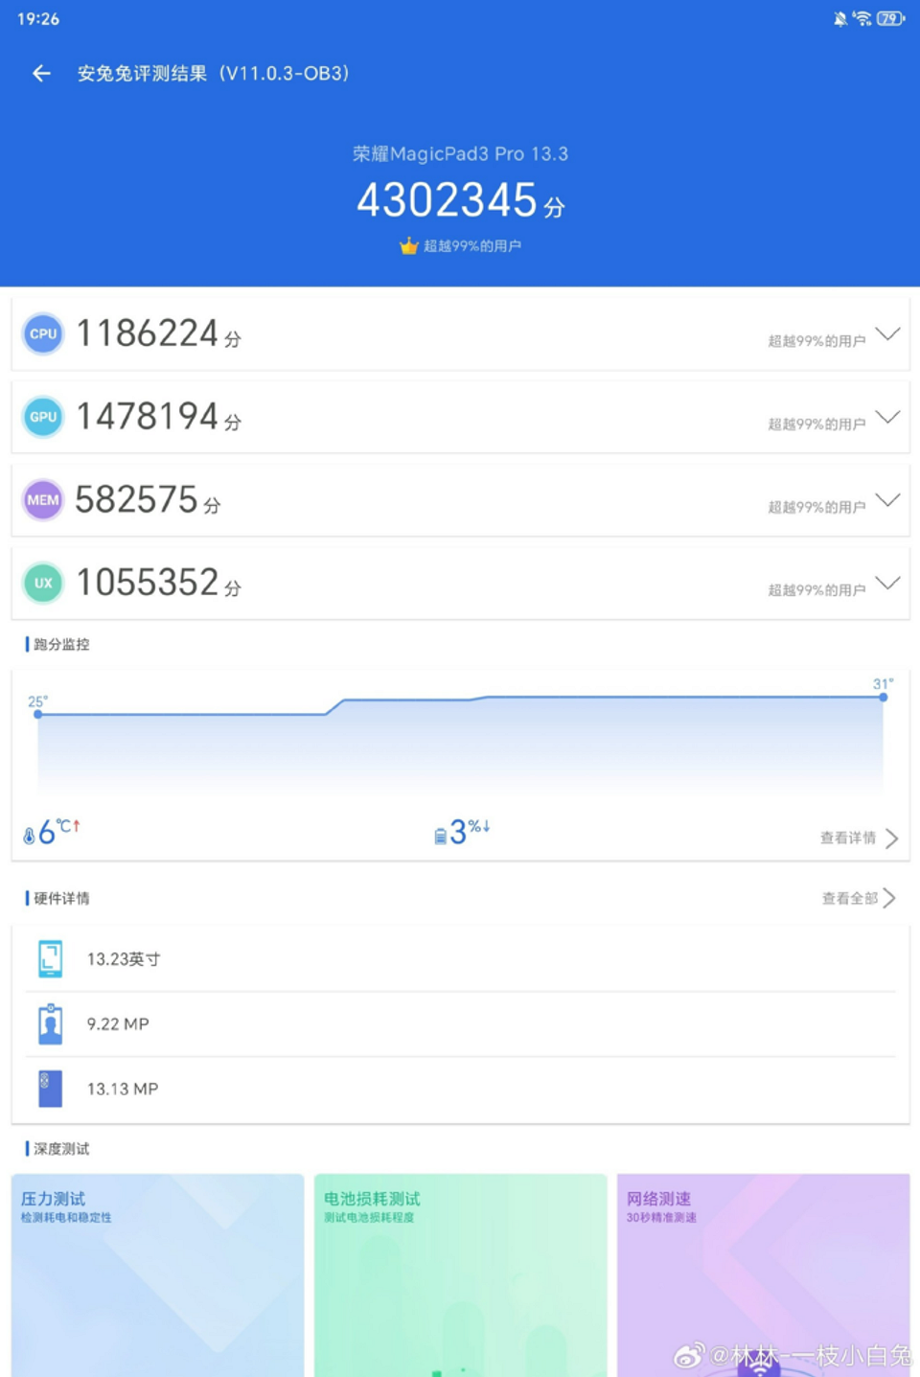Image resolution: width=920 pixels, height=1377 pixels.
Task: Select the GPU score icon
Action: pos(42,416)
